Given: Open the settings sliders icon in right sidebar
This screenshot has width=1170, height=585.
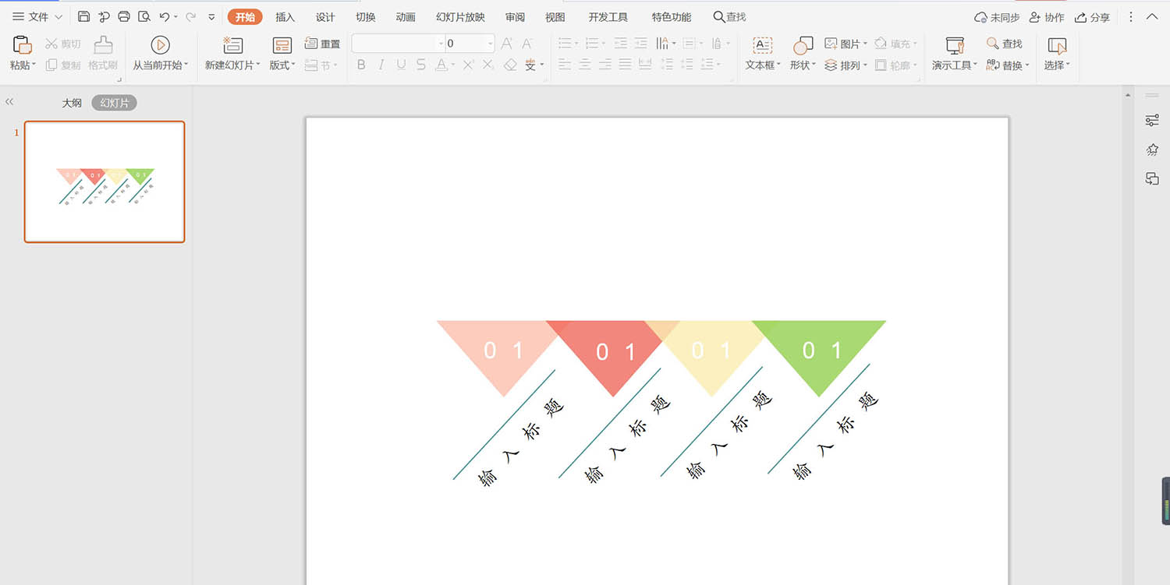Looking at the screenshot, I should point(1152,121).
